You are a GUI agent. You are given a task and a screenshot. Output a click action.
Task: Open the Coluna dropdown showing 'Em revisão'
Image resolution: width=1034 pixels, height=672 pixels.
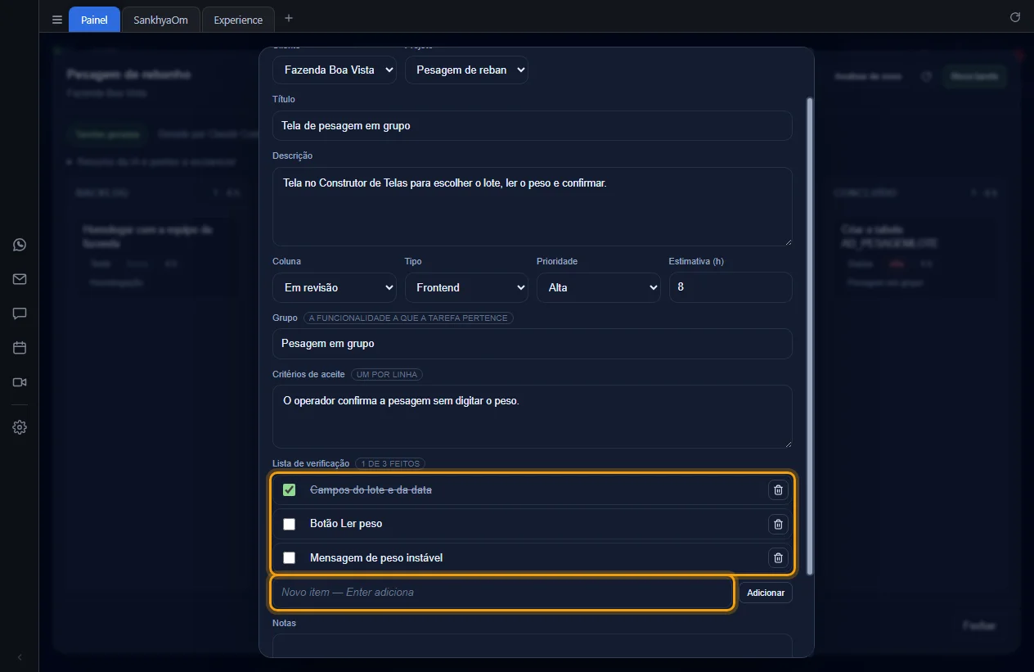(335, 287)
